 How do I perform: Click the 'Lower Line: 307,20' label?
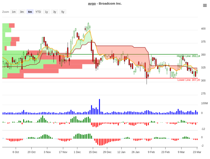189,80
